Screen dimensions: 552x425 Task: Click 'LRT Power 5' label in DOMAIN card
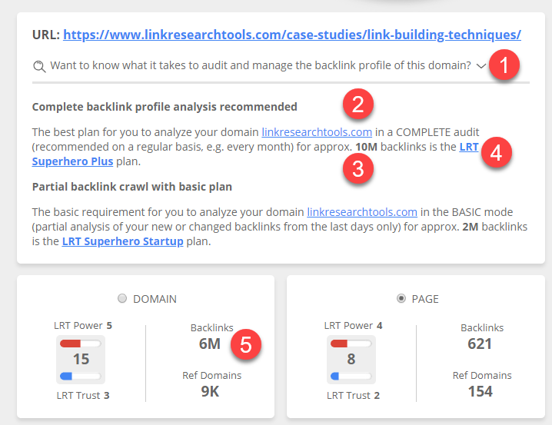[83, 325]
